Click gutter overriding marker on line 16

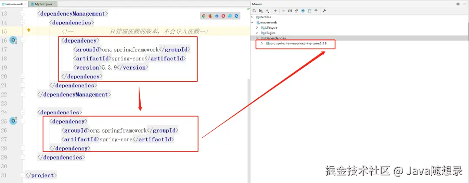14,40
